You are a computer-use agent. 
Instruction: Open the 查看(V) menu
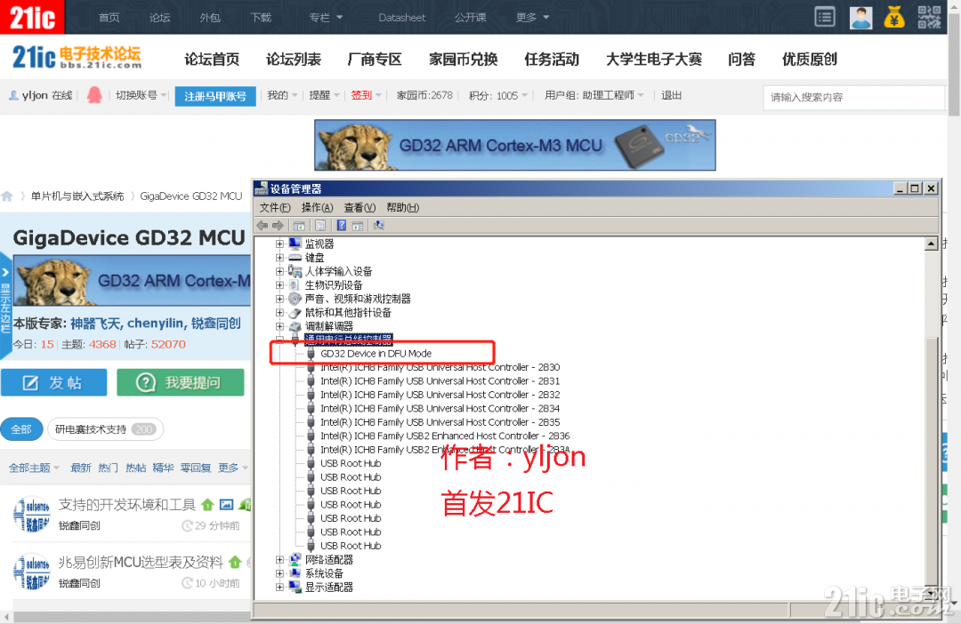pos(359,208)
